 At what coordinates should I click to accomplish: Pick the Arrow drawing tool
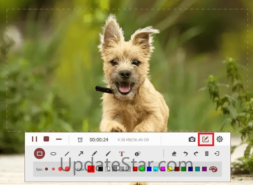(x=81, y=154)
